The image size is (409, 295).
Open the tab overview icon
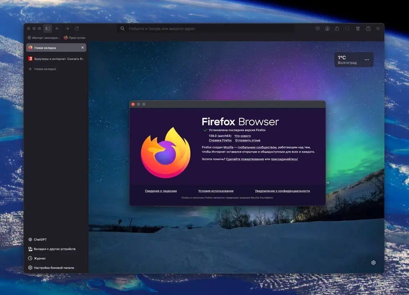click(368, 29)
